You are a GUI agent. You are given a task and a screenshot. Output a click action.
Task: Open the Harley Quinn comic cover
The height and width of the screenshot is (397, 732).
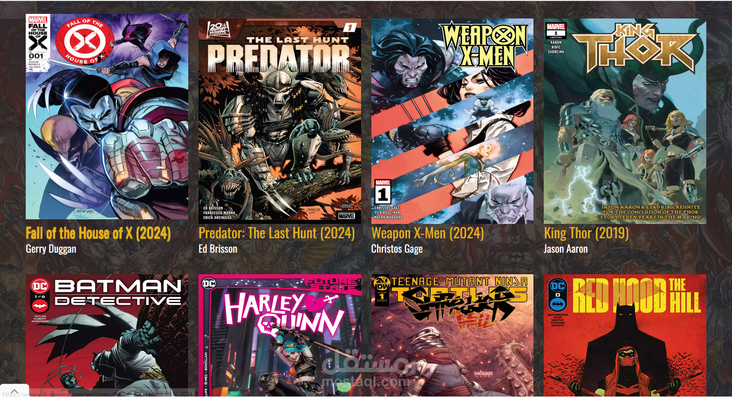pos(280,335)
